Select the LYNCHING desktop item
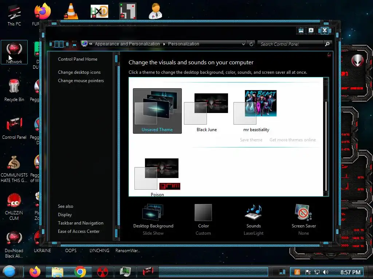 click(99, 251)
